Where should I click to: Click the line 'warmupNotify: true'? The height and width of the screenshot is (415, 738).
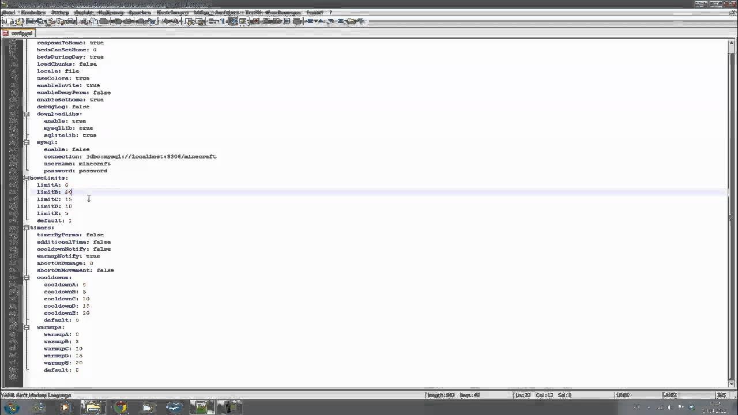pos(69,256)
